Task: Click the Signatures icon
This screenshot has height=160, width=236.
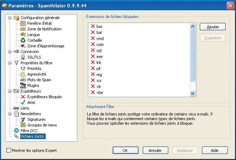Action: point(23,119)
